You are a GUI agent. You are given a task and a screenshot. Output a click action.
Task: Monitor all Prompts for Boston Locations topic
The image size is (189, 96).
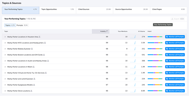pyautogui.click(x=175, y=55)
